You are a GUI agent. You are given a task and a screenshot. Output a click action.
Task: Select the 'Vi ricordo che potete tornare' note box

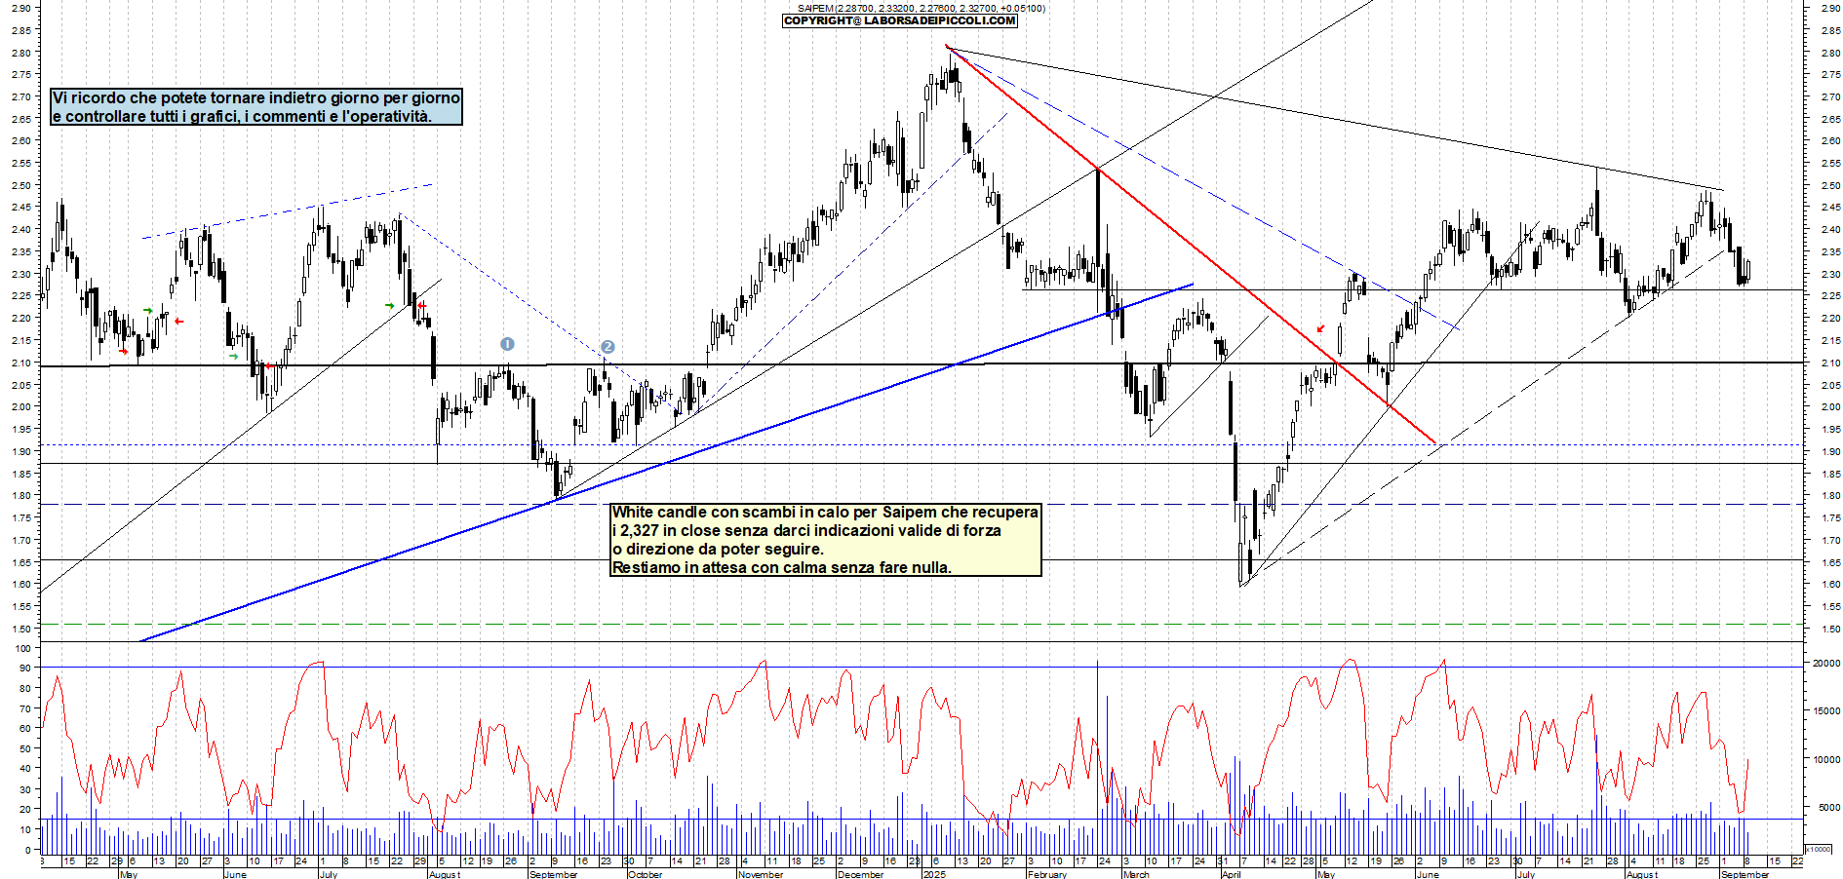click(x=256, y=106)
